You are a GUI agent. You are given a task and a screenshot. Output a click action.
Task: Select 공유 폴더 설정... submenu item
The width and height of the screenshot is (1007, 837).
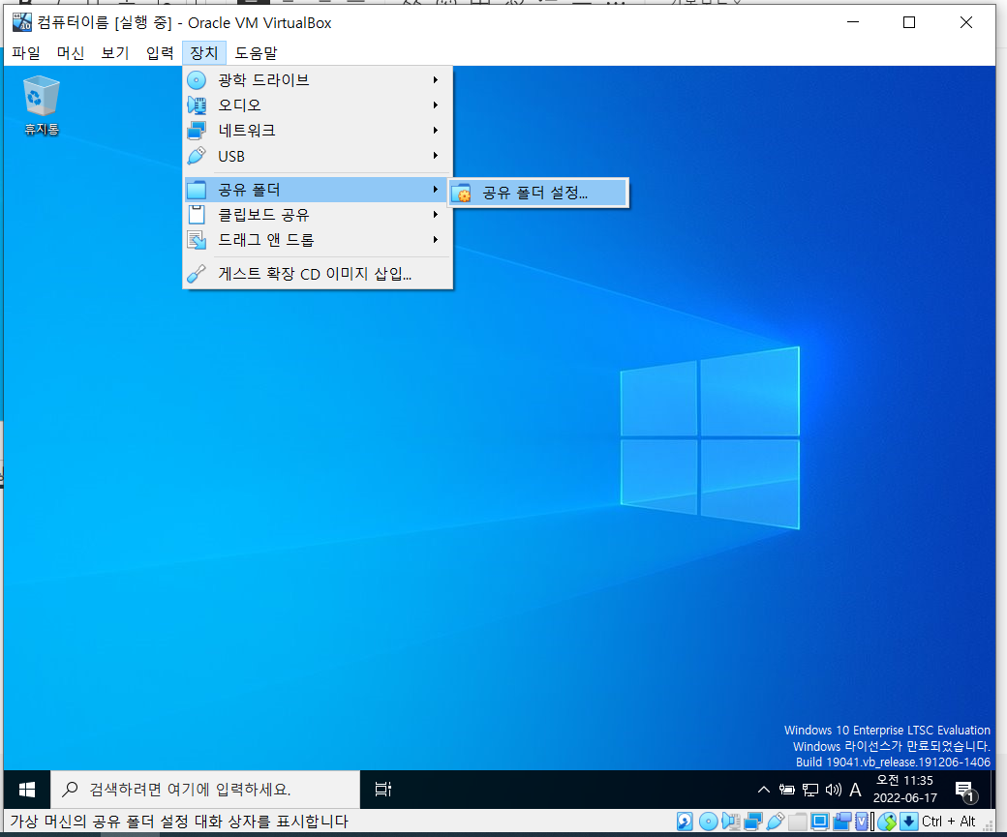point(538,194)
